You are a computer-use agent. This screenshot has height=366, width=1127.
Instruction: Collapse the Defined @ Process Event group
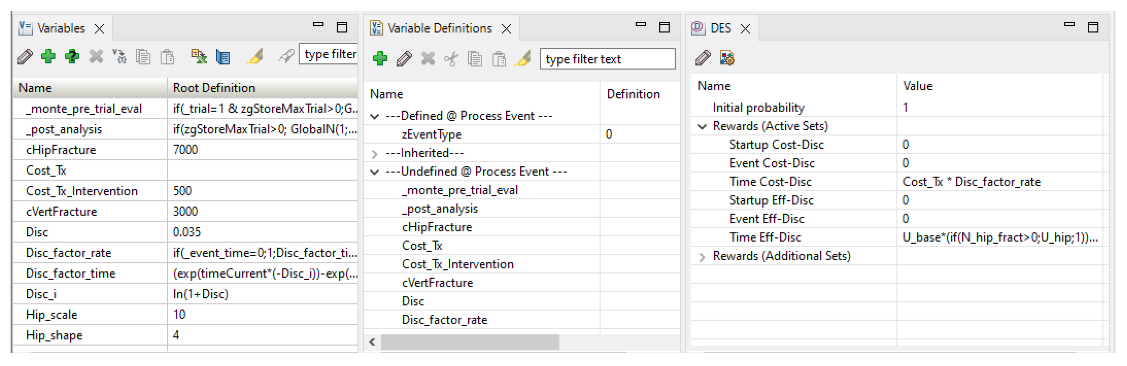[x=374, y=116]
